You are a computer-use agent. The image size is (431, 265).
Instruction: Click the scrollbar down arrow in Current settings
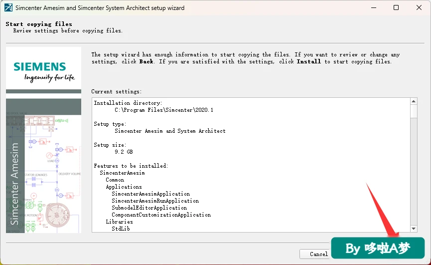click(x=414, y=229)
